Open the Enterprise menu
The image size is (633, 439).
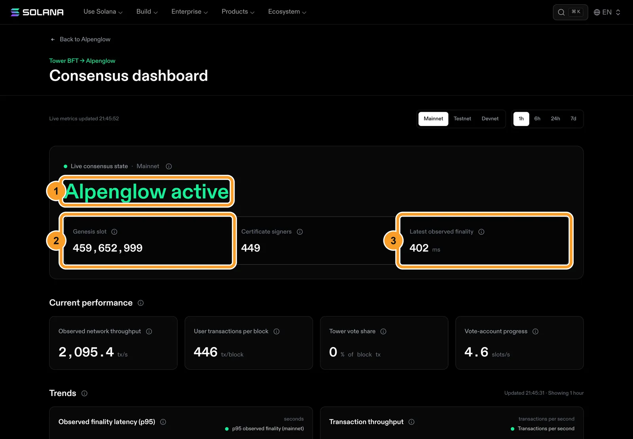(x=190, y=12)
